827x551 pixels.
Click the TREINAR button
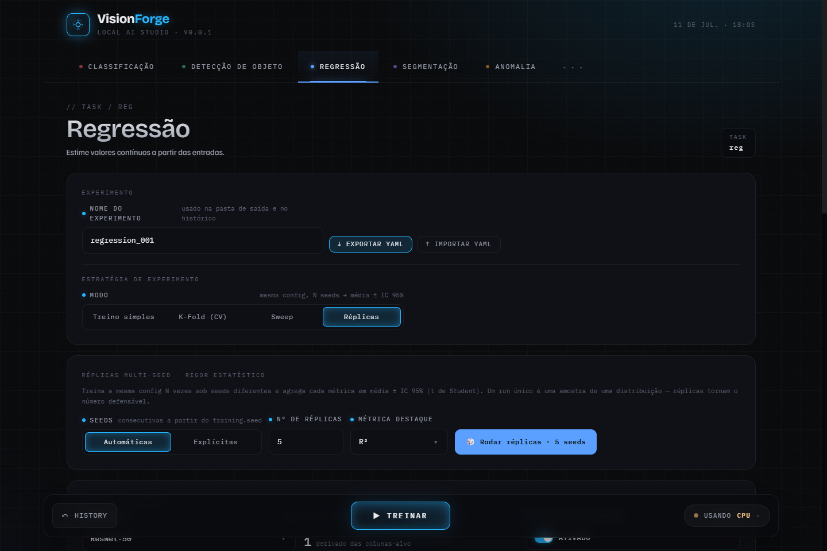(400, 516)
